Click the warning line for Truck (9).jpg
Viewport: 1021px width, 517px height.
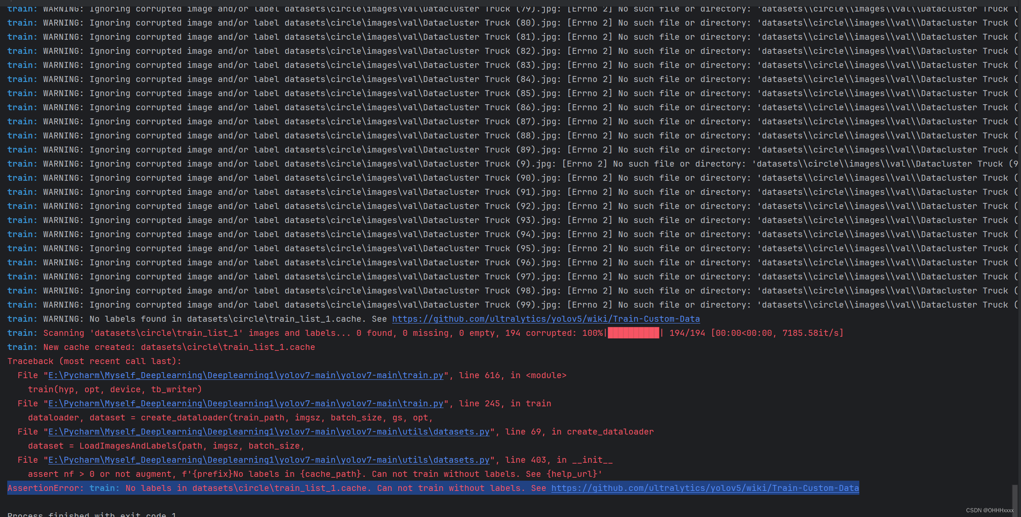point(299,164)
